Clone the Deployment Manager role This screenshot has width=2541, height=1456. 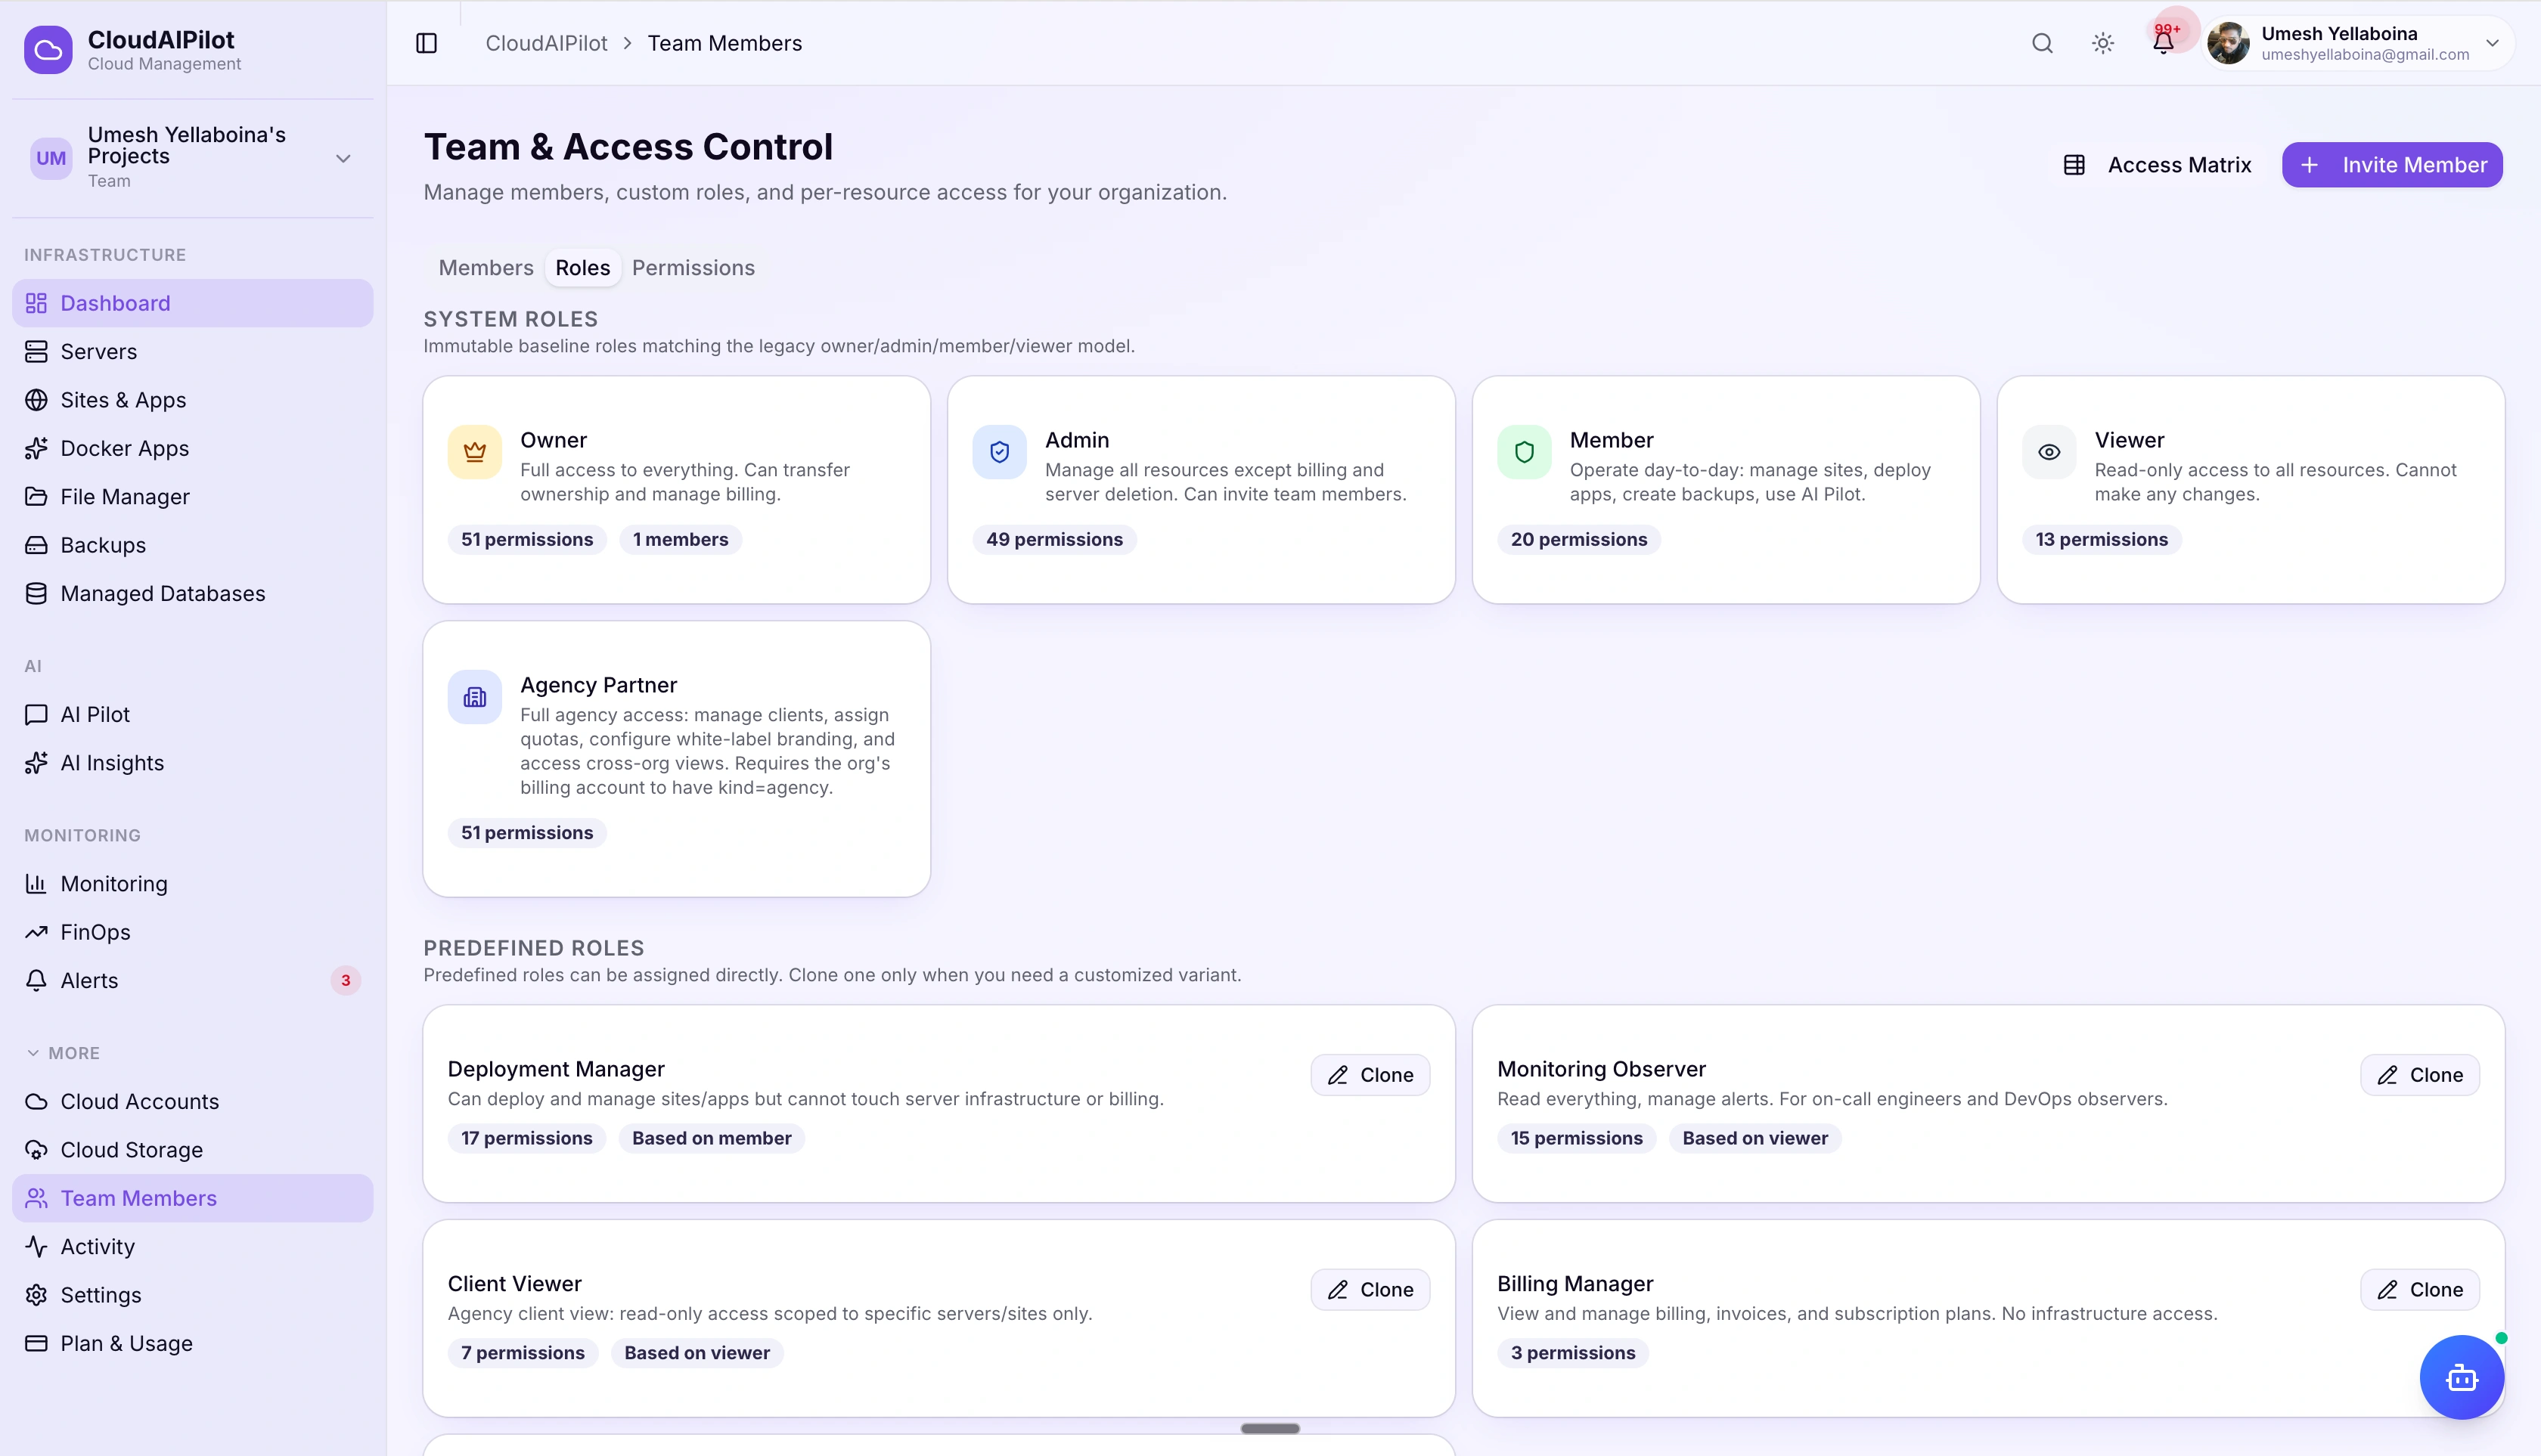point(1370,1075)
